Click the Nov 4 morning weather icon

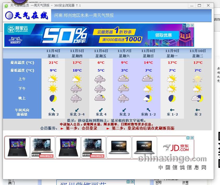pos(53,79)
